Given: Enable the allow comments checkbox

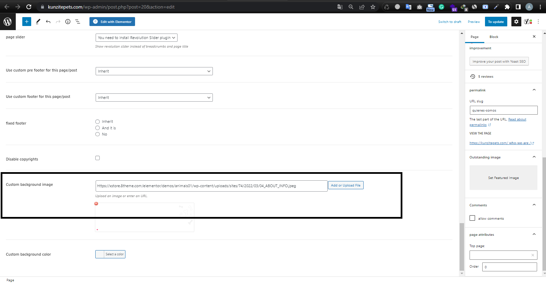Looking at the screenshot, I should [x=472, y=218].
